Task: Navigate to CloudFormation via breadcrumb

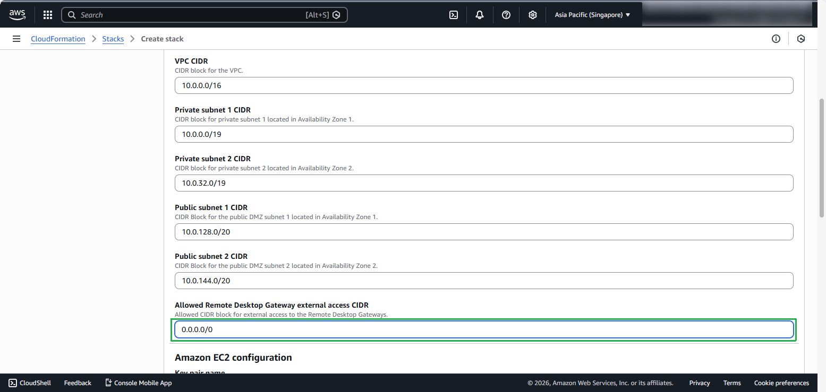Action: point(58,38)
